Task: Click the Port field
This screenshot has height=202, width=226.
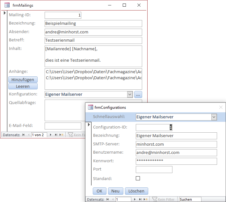Action: (154, 170)
